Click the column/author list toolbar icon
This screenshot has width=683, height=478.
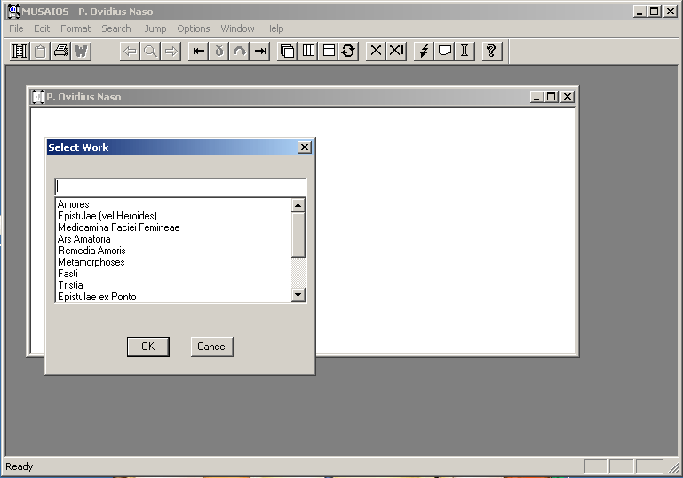tap(20, 51)
